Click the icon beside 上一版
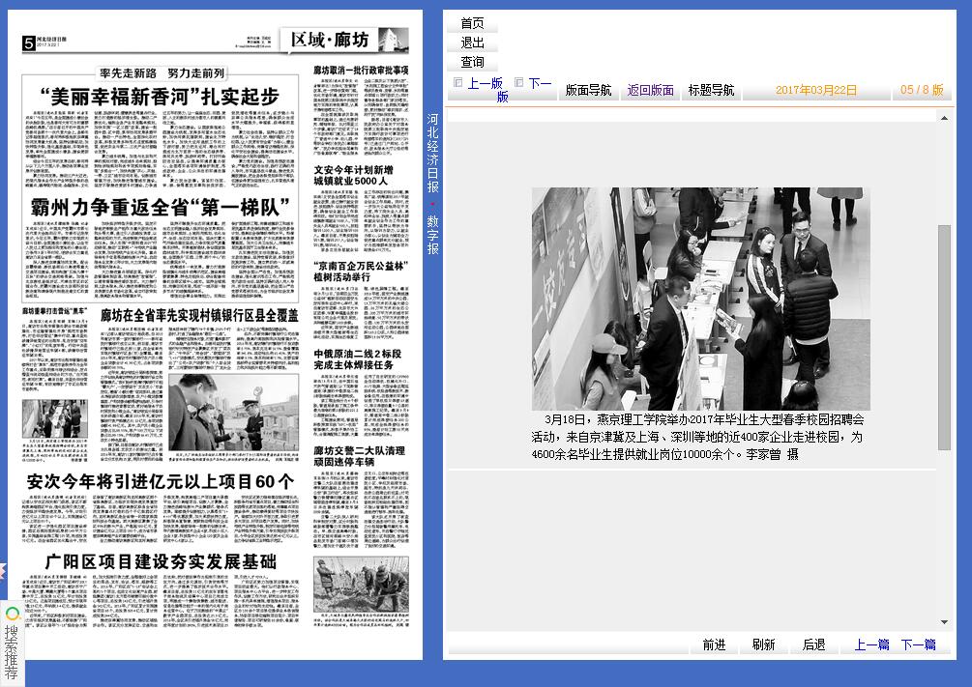972x687 pixels. (x=458, y=83)
